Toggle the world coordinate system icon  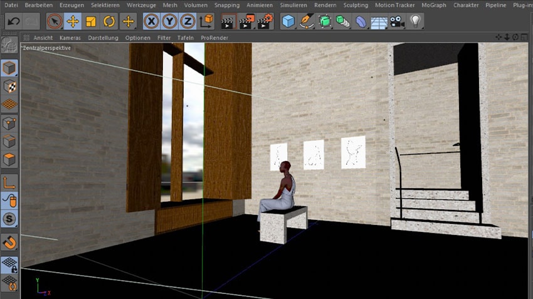(x=206, y=21)
